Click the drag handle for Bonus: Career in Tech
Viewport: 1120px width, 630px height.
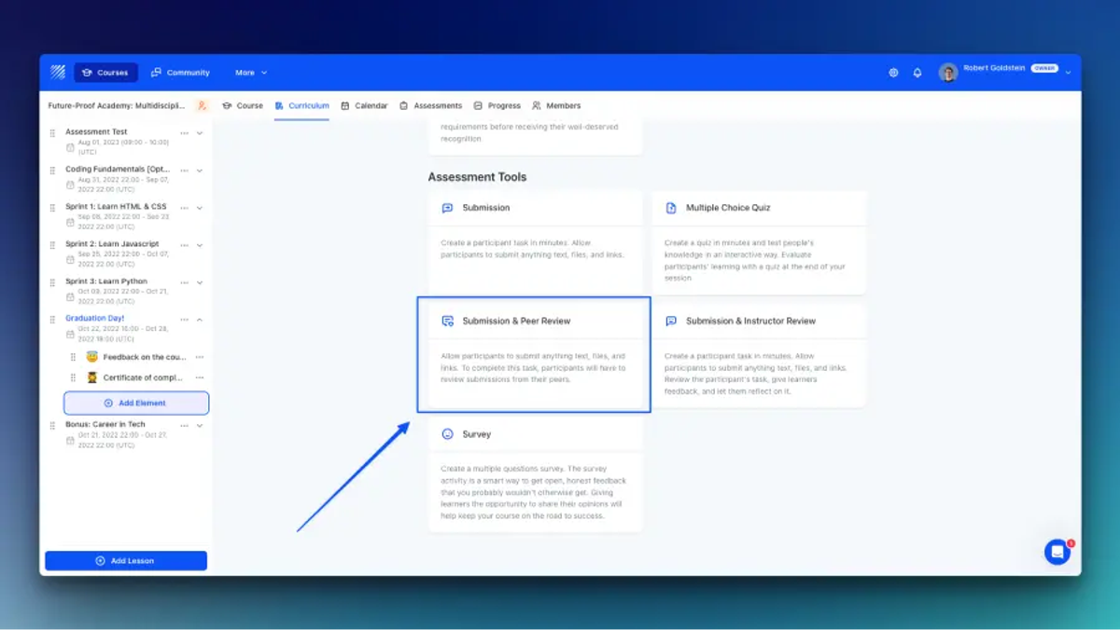coord(52,426)
